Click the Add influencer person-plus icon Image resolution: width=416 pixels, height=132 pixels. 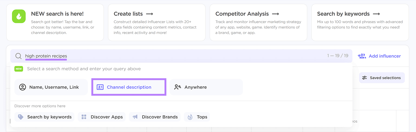click(x=362, y=56)
